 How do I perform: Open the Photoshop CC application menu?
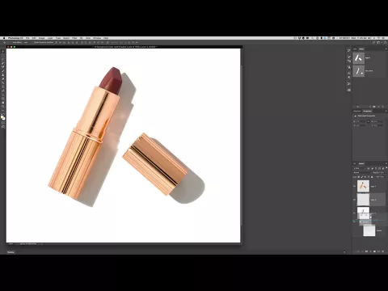click(x=15, y=38)
